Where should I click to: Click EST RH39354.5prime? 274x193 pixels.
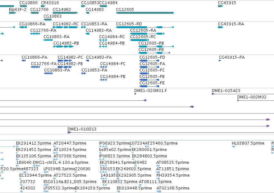pyautogui.click(x=173, y=175)
